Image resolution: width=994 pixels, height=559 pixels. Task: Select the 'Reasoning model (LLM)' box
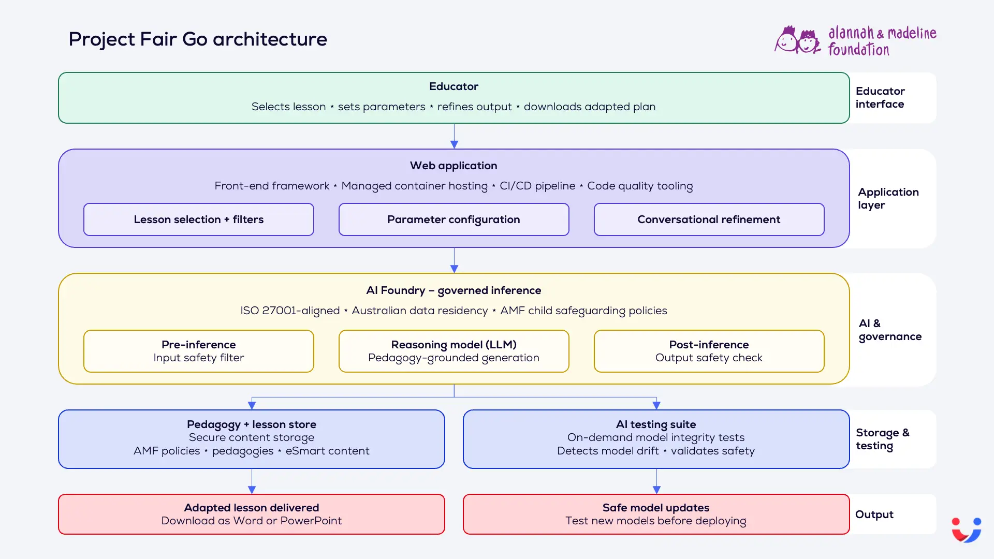454,351
